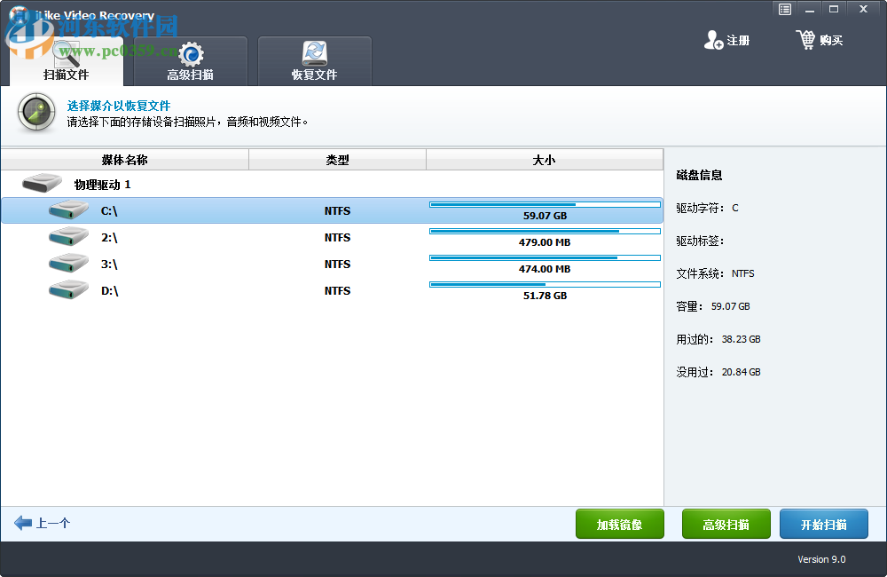Click the C:\ hard drive icon
The width and height of the screenshot is (887, 577).
pyautogui.click(x=67, y=210)
